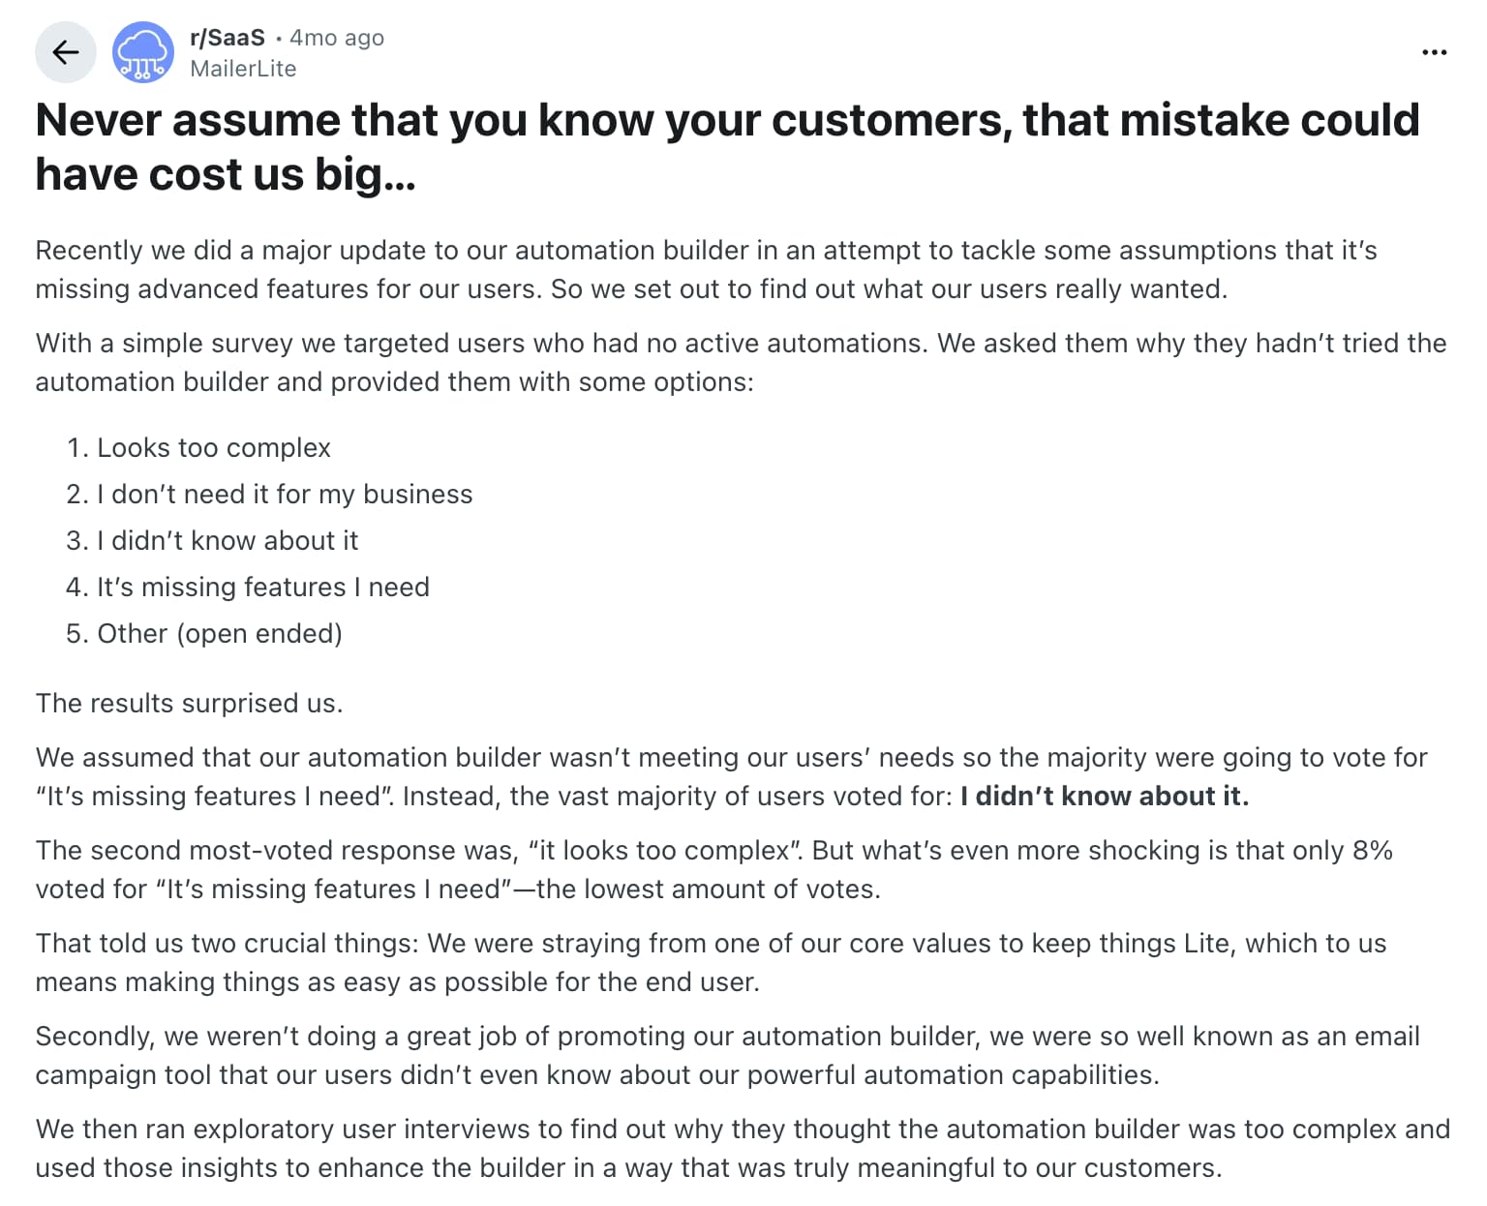Click the paragraph starting 'The results surprised us'

[x=189, y=703]
